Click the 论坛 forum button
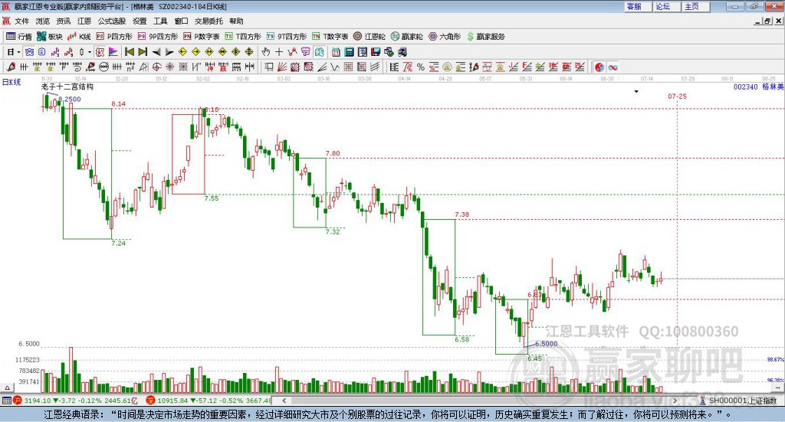This screenshot has height=422, width=785. click(x=667, y=6)
